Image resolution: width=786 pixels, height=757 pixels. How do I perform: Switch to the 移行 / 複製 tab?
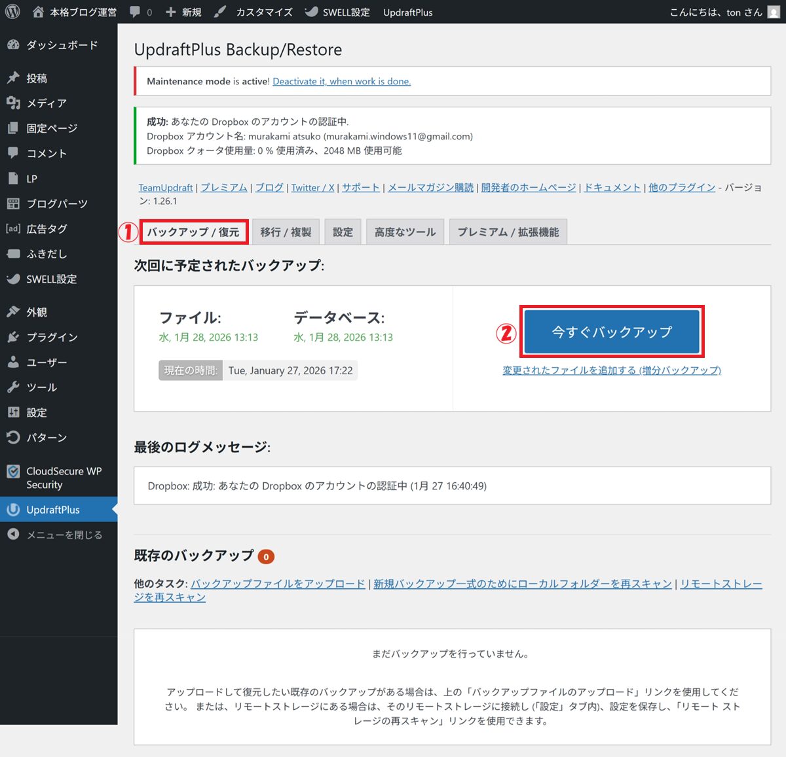click(x=286, y=232)
